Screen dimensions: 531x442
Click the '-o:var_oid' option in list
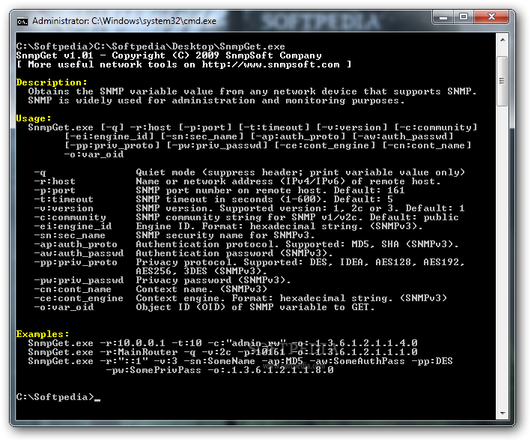coord(64,307)
